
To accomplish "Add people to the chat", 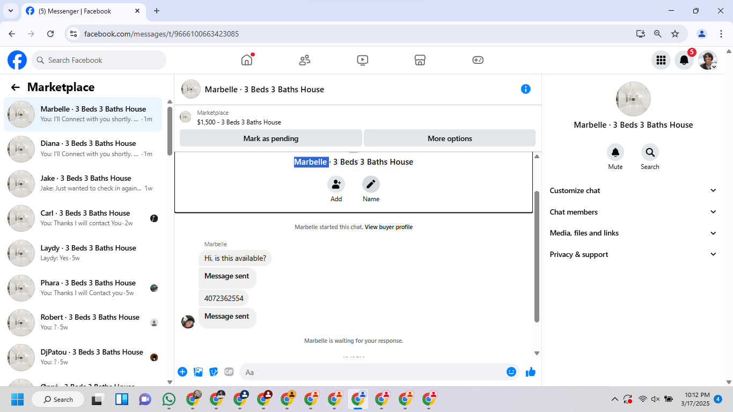I will click(x=336, y=185).
